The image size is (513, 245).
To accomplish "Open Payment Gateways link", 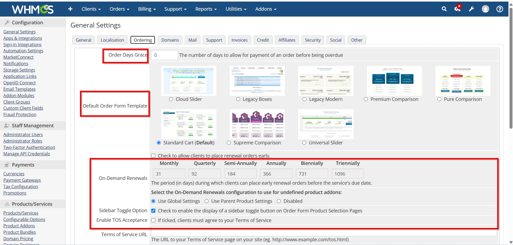I will click(x=22, y=180).
